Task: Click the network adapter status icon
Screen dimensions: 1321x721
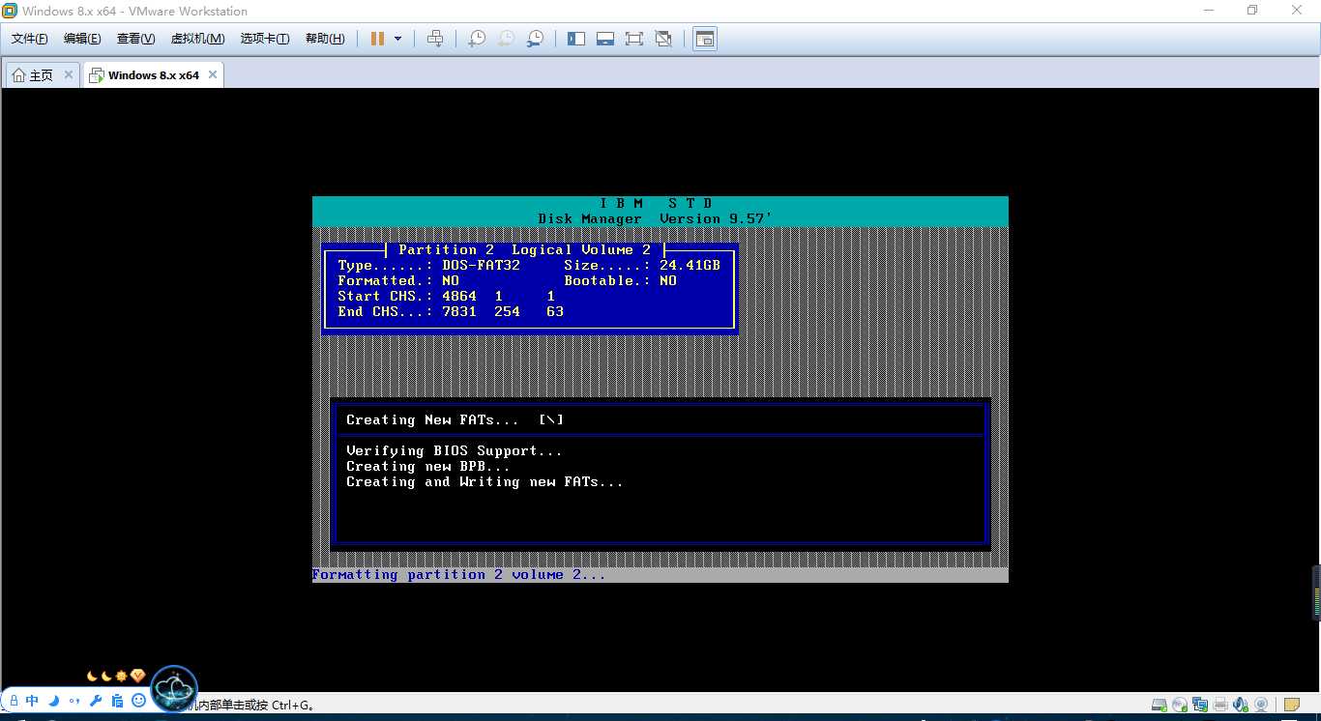Action: point(1200,705)
